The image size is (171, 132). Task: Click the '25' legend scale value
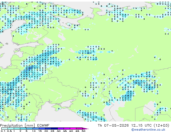tap(52, 131)
